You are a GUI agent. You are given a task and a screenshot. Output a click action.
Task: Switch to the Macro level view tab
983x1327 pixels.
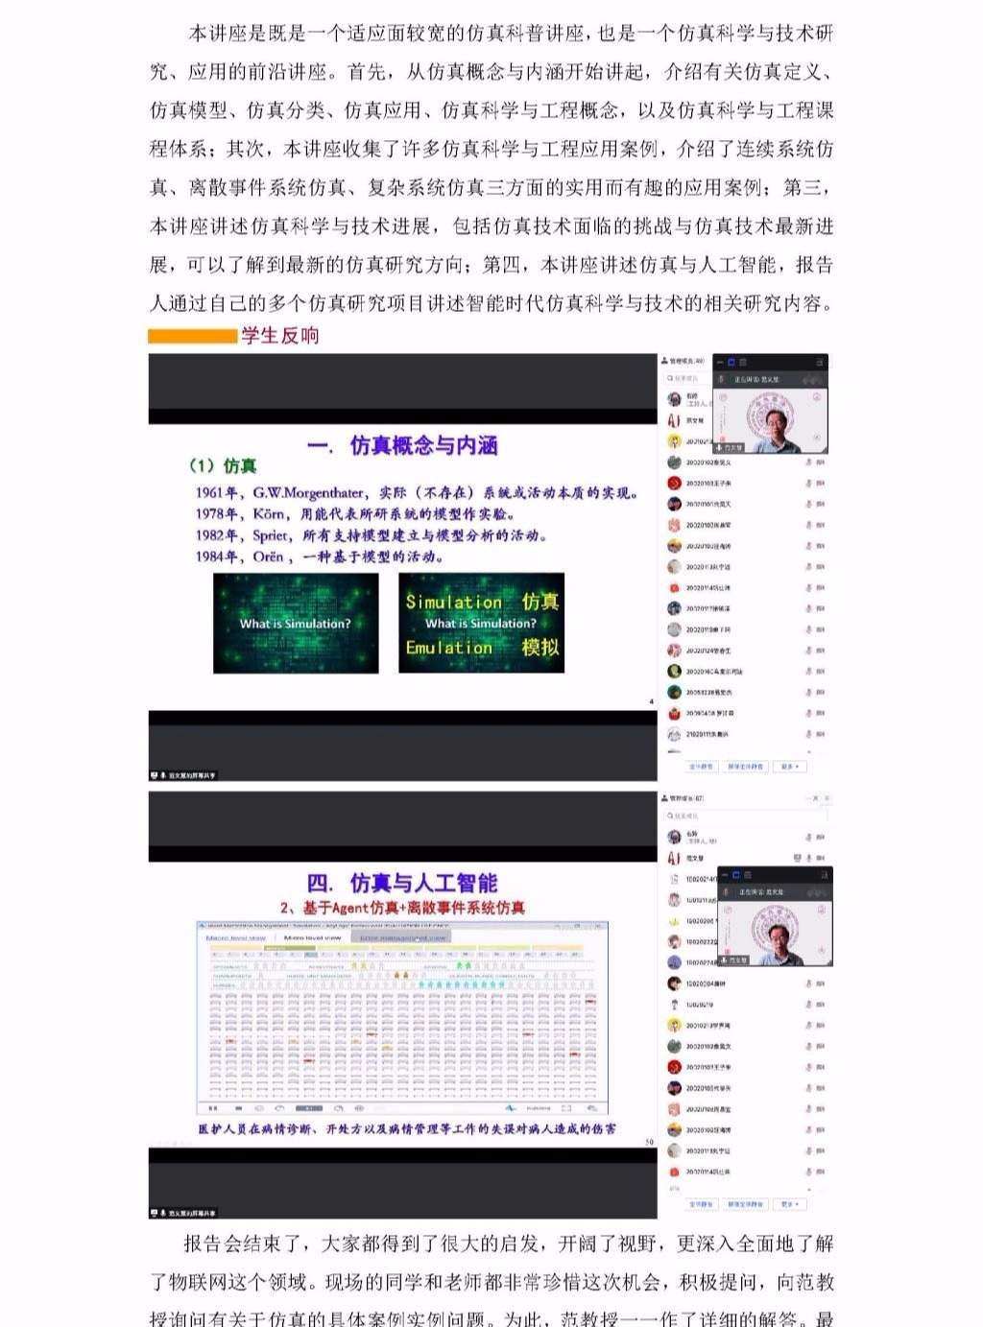click(x=235, y=937)
